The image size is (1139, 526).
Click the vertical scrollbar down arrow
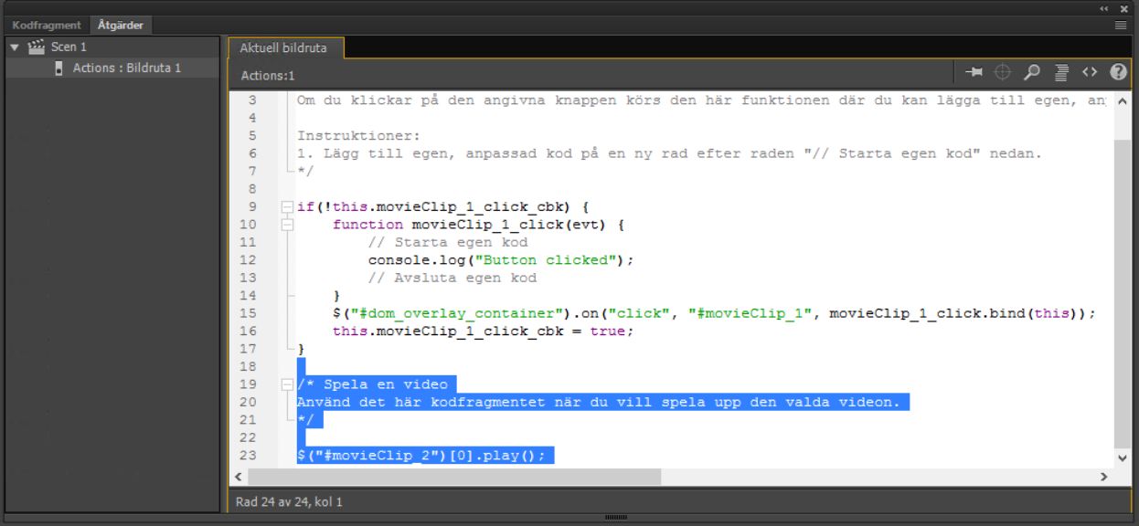click(1123, 457)
